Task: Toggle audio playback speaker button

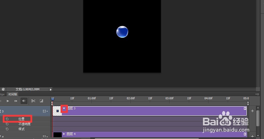Action: [x=24, y=101]
